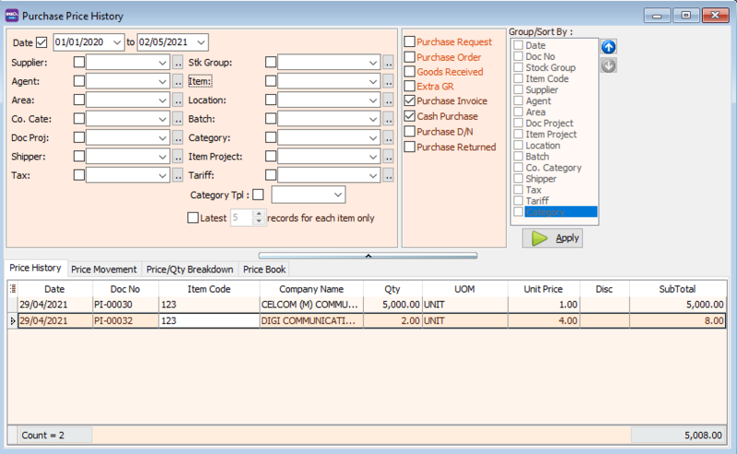Click the Stk Group lookup ellipsis button
737x454 pixels.
pos(389,63)
